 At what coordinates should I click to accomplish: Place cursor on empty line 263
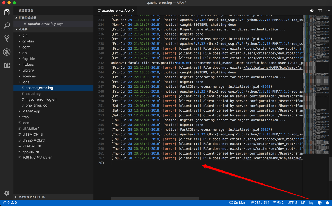click(207, 163)
